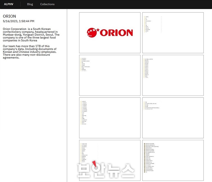Open the Blog menu item
212x182 pixels.
(30, 4)
